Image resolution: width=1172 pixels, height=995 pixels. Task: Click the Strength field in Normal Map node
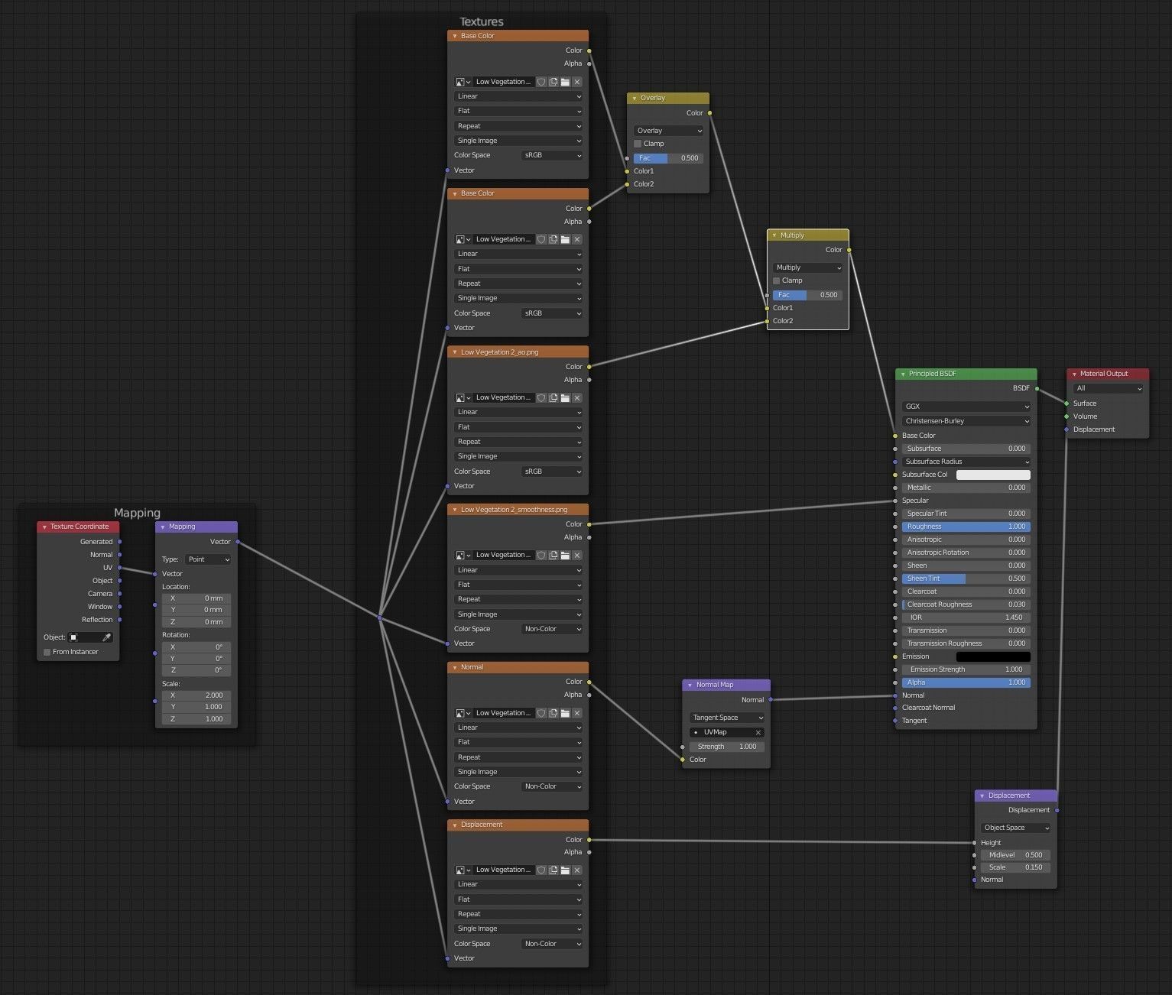pyautogui.click(x=726, y=747)
